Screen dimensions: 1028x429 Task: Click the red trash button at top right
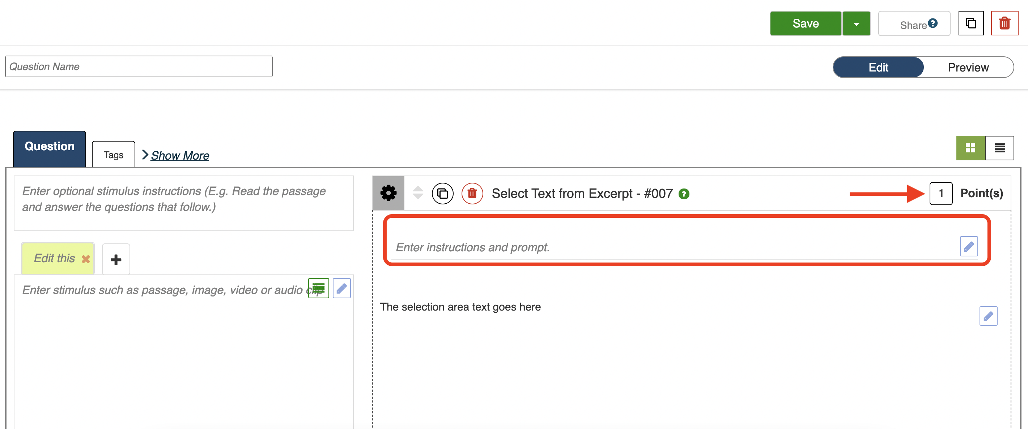pos(1004,23)
